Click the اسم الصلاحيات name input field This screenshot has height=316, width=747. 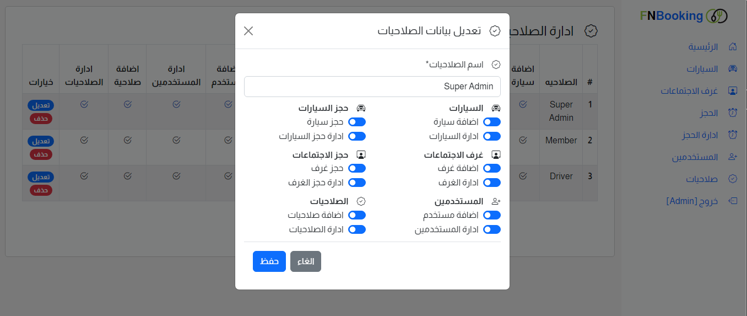pyautogui.click(x=372, y=87)
